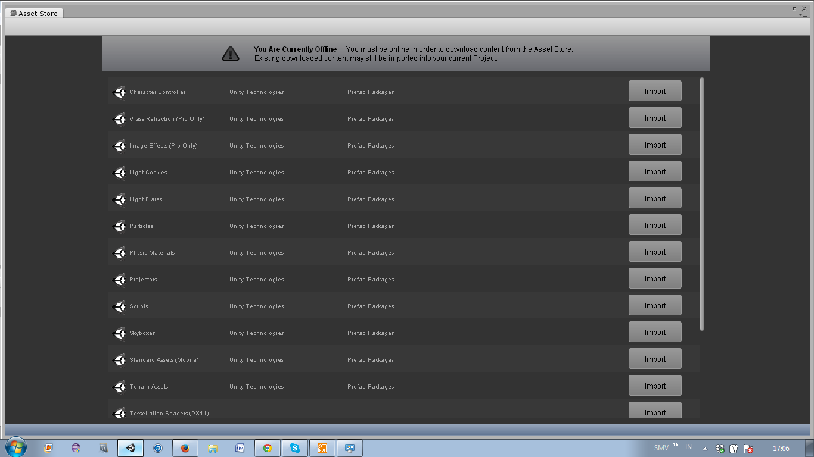The height and width of the screenshot is (457, 814).
Task: Click the Unity logo beside Scripts
Action: tap(119, 307)
